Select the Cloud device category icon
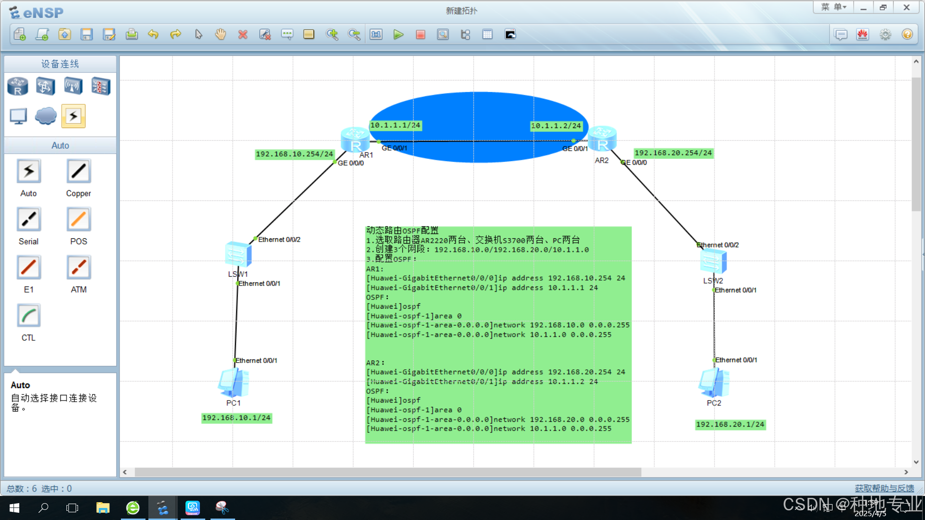This screenshot has width=925, height=520. 46,116
